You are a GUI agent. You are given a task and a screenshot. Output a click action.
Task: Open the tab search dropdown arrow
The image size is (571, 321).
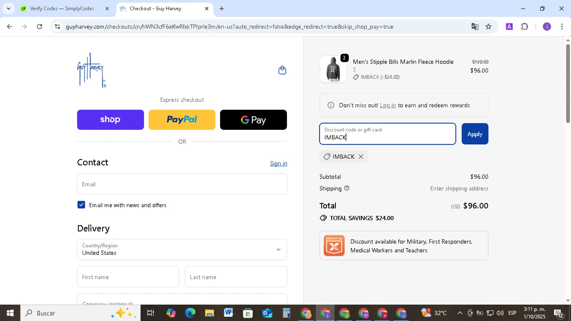8,8
